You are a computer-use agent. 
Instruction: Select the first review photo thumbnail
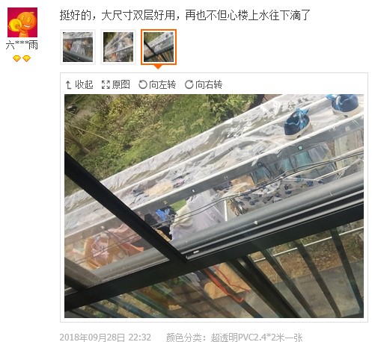(78, 47)
